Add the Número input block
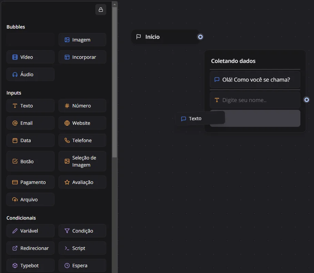 [82, 106]
